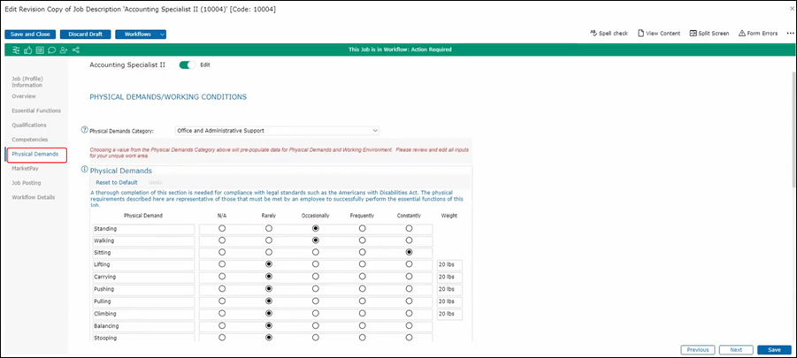Click Reset to Default link
Image resolution: width=797 pixels, height=358 pixels.
[116, 182]
